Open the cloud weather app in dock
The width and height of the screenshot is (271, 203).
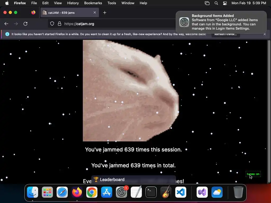point(217,192)
